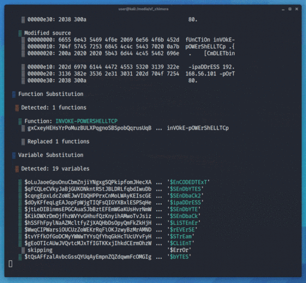The width and height of the screenshot is (306, 283).
Task: Click the '$bYTES' variable name
Action: pos(179,257)
